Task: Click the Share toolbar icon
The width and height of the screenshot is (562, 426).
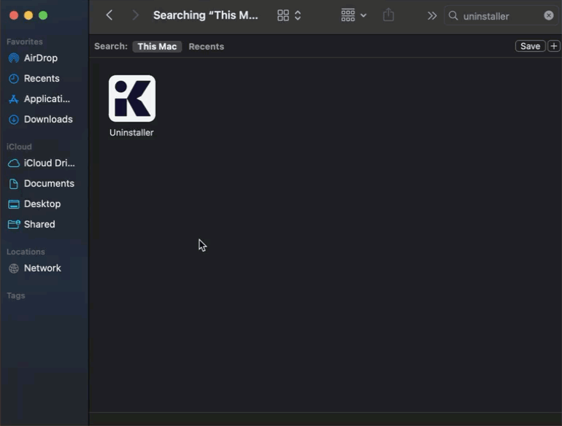Action: pos(388,15)
